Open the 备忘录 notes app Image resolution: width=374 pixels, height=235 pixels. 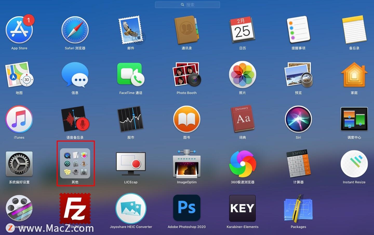(x=354, y=30)
